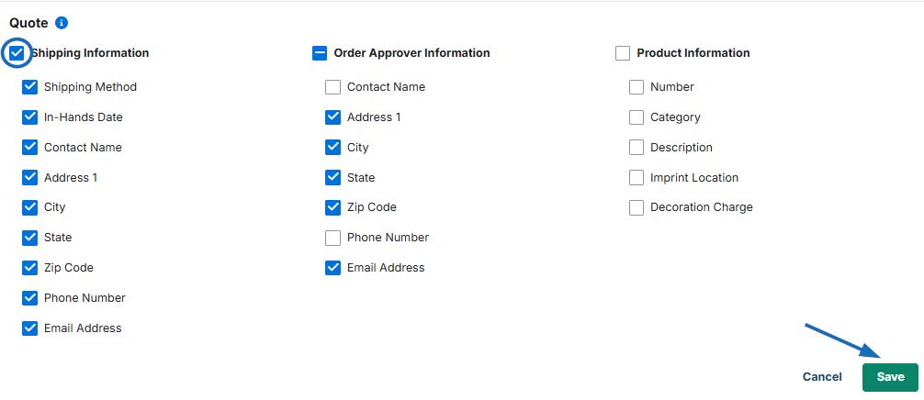Enable Phone Number under Order Approver
The width and height of the screenshot is (924, 400).
pyautogui.click(x=332, y=238)
